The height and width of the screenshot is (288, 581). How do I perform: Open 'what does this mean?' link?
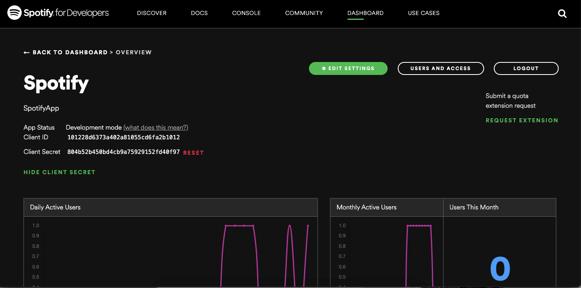156,127
